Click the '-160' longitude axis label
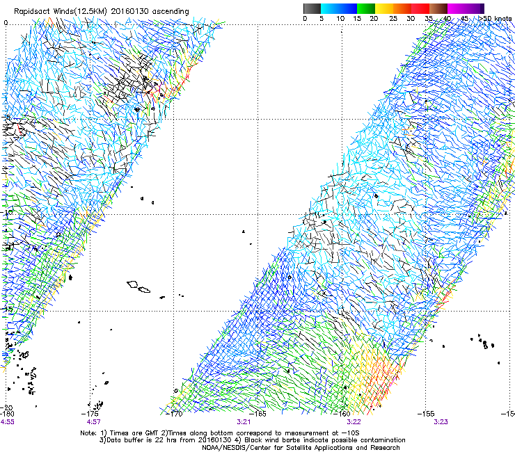515x452 pixels. pos(342,414)
